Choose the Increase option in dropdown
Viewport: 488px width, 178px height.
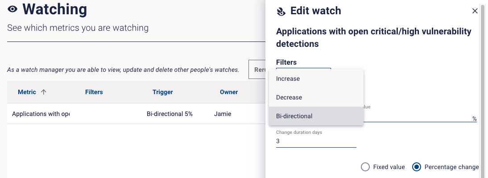[x=316, y=79]
